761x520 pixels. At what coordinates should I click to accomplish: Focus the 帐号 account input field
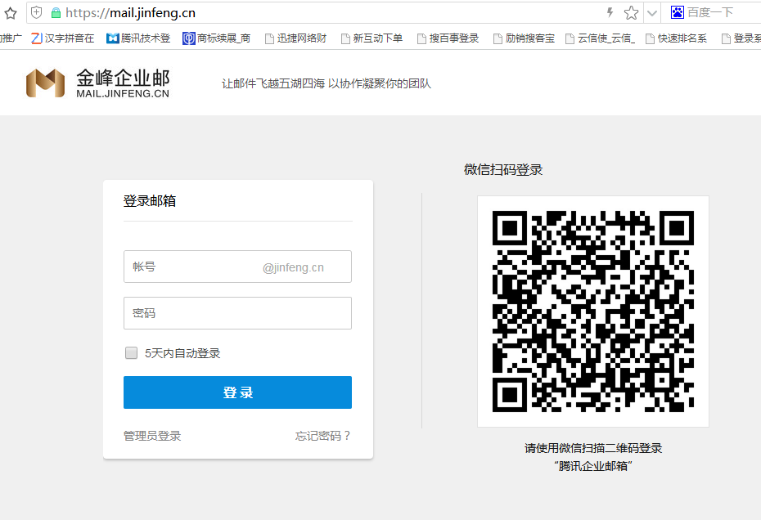click(192, 267)
